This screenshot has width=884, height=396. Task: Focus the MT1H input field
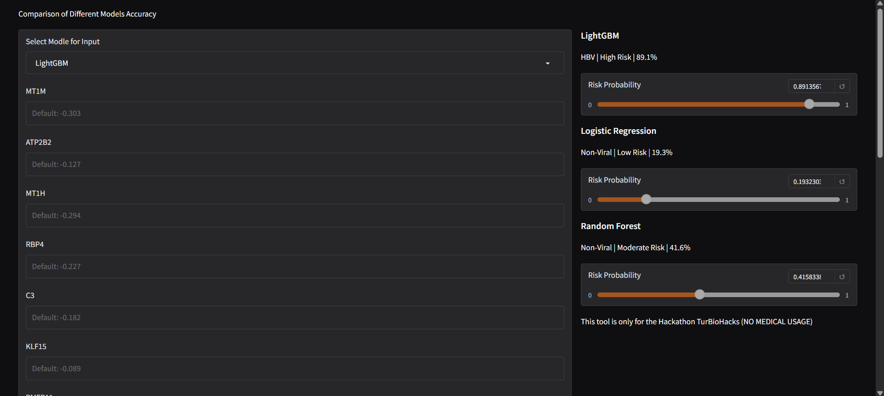click(295, 215)
